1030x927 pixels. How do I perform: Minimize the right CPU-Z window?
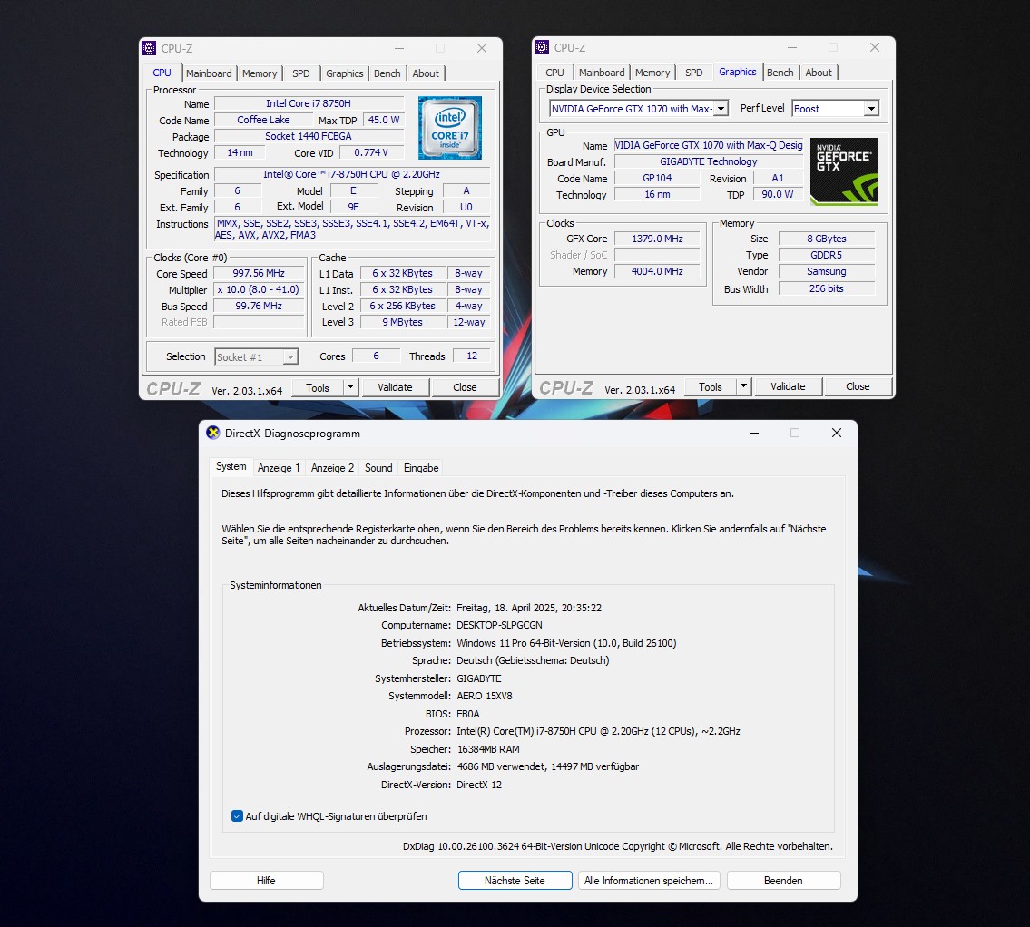pos(791,47)
